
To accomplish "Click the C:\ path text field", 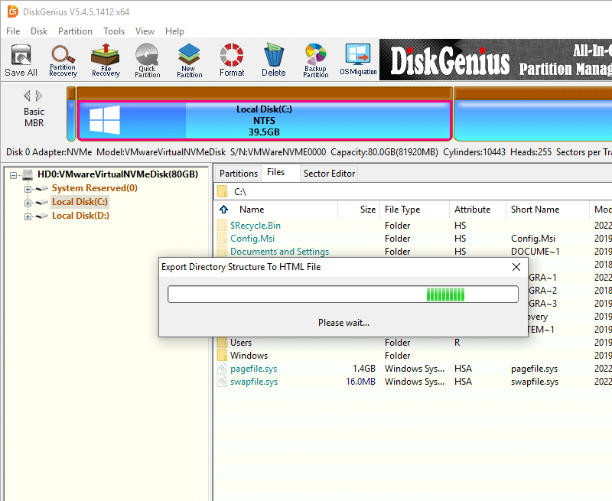I will (414, 191).
